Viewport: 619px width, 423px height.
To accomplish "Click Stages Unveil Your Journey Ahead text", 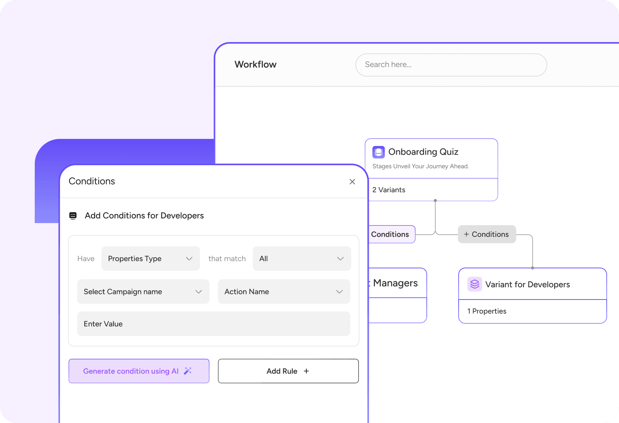I will [420, 166].
